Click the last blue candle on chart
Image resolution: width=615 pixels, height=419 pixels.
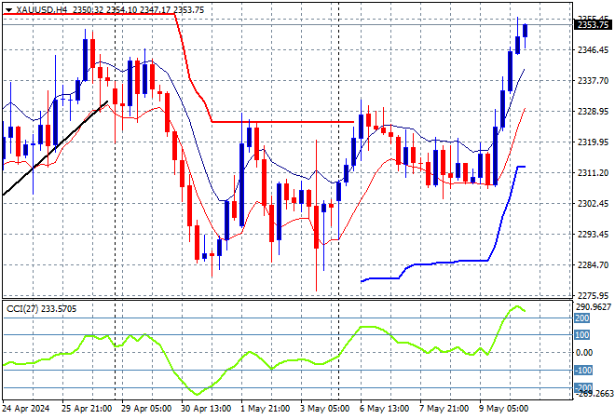[526, 31]
